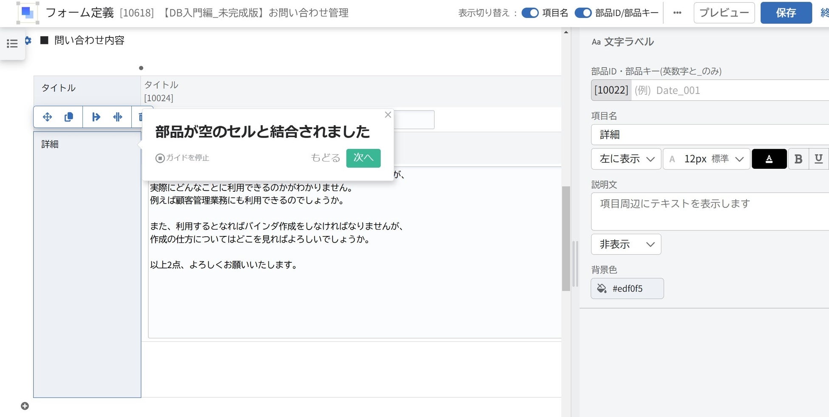Click the scroll-up arrow of canvas
Image resolution: width=829 pixels, height=417 pixels.
[x=566, y=32]
